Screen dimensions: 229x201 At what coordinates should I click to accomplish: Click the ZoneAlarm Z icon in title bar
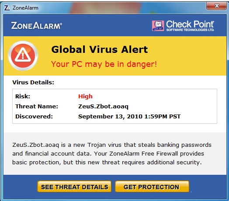pyautogui.click(x=7, y=8)
